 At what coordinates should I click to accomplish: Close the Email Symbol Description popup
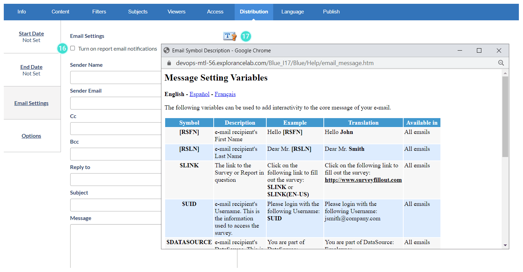(499, 50)
